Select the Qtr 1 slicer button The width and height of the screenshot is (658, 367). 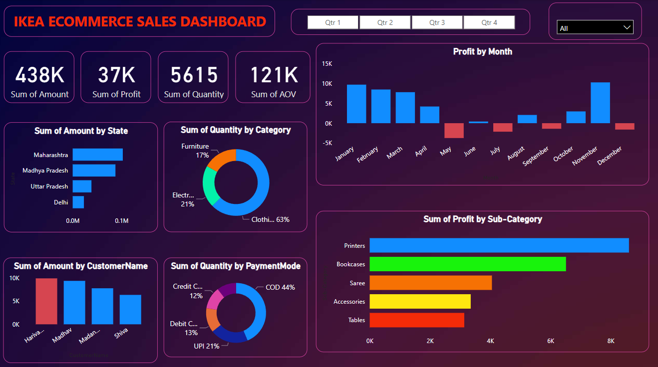[332, 22]
